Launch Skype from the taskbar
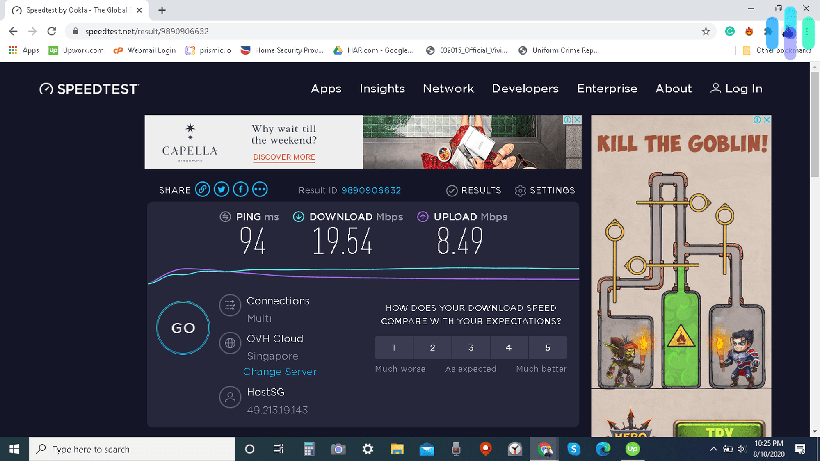Viewport: 820px width, 461px height. 574,449
